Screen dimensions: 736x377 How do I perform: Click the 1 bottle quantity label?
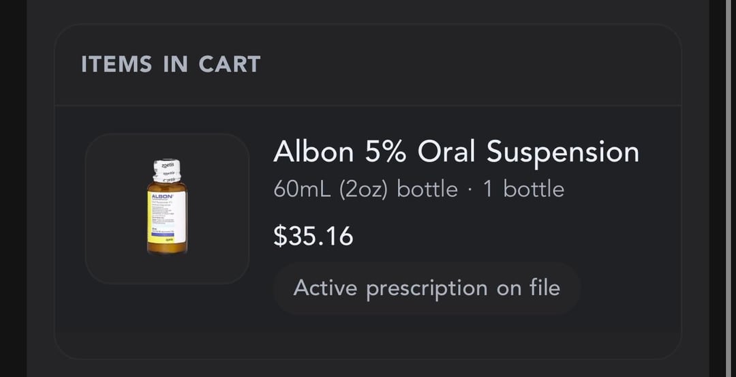pos(523,189)
